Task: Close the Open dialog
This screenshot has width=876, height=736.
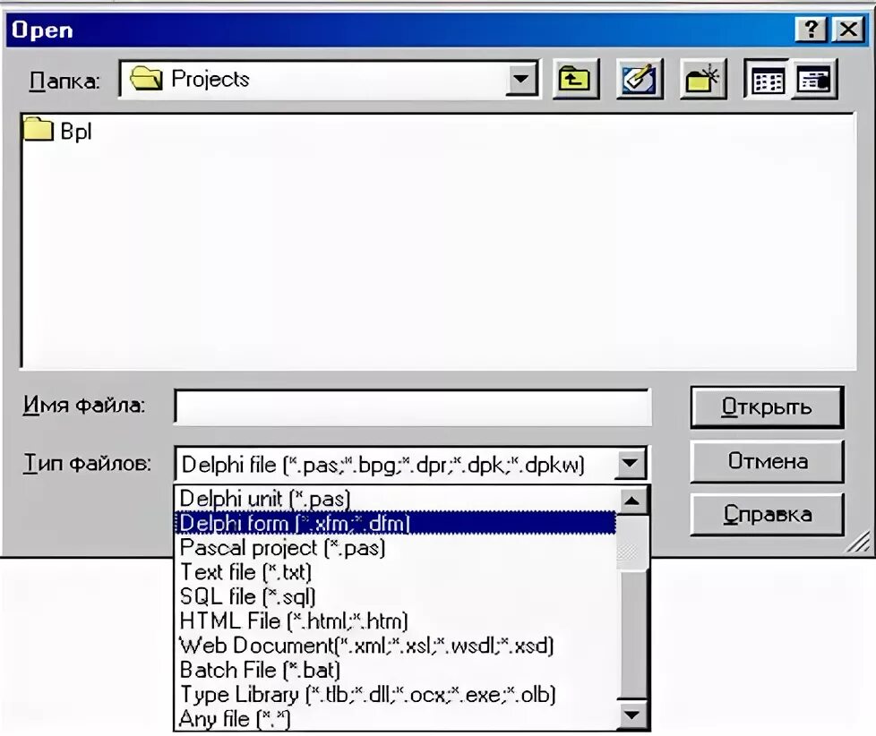Action: [848, 29]
